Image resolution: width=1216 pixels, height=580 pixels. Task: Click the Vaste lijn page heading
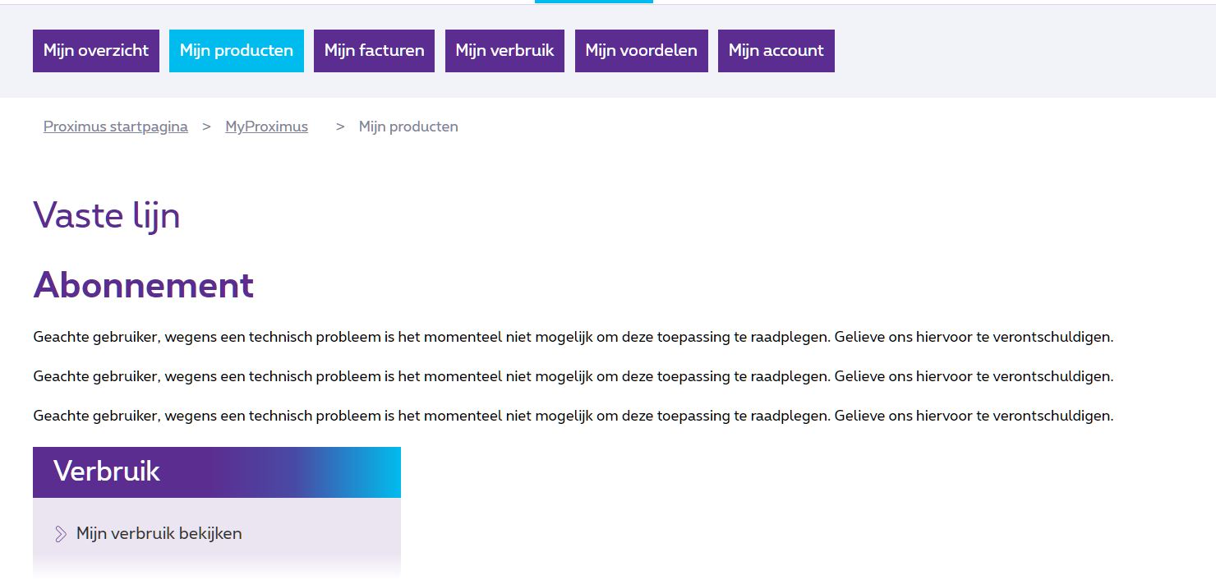pyautogui.click(x=107, y=216)
